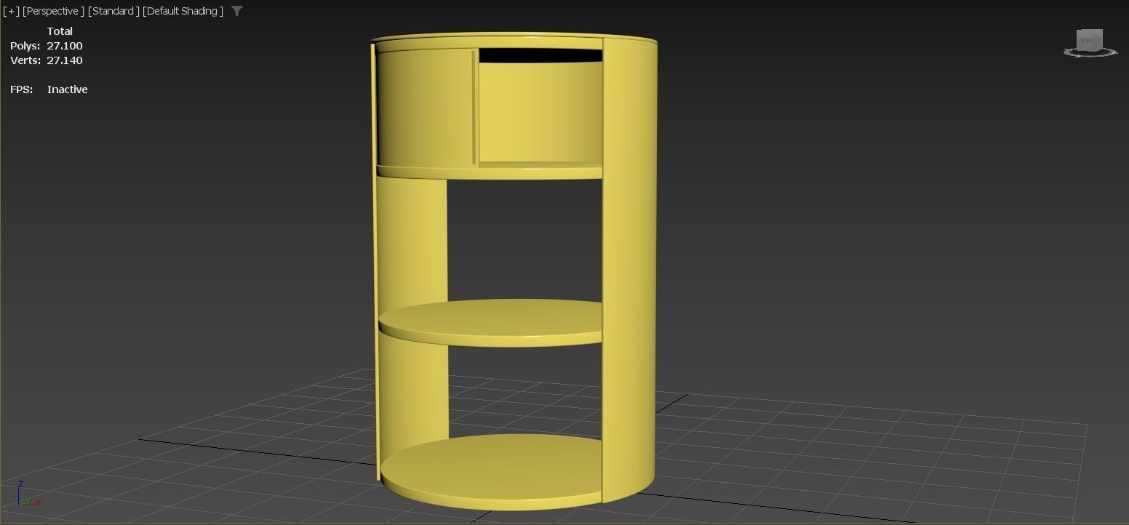
Task: Select the cabinet's bottom round base
Action: [491, 471]
